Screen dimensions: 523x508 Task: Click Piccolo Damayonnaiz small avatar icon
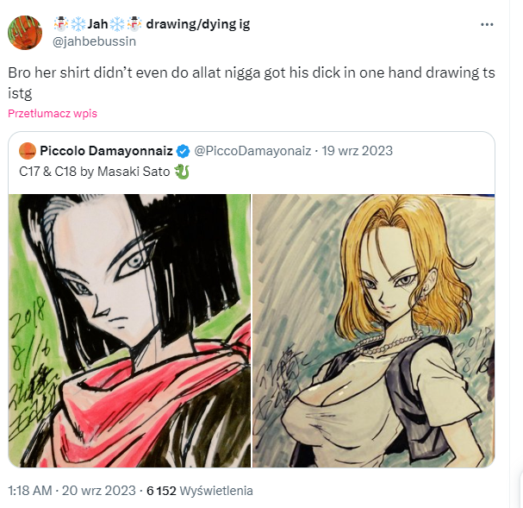pyautogui.click(x=28, y=151)
